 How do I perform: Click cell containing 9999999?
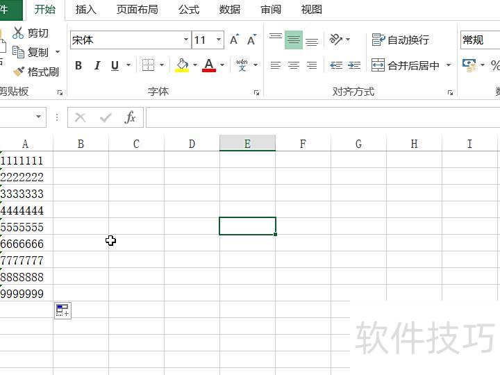[26, 293]
